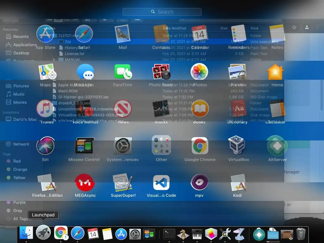Launch Photo Booth

tap(161, 72)
